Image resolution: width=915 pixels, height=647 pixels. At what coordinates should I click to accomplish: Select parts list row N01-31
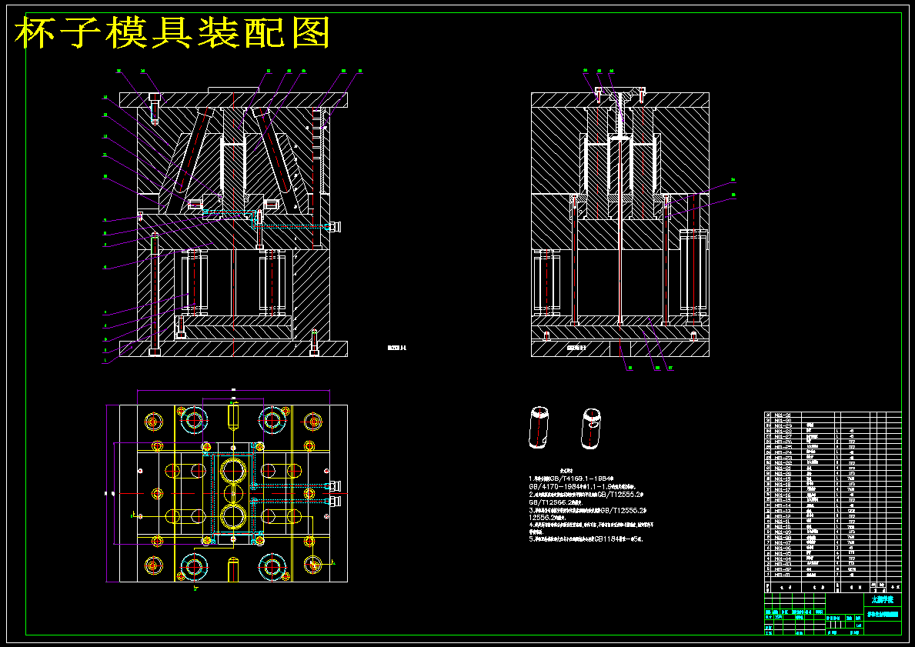pos(833,415)
